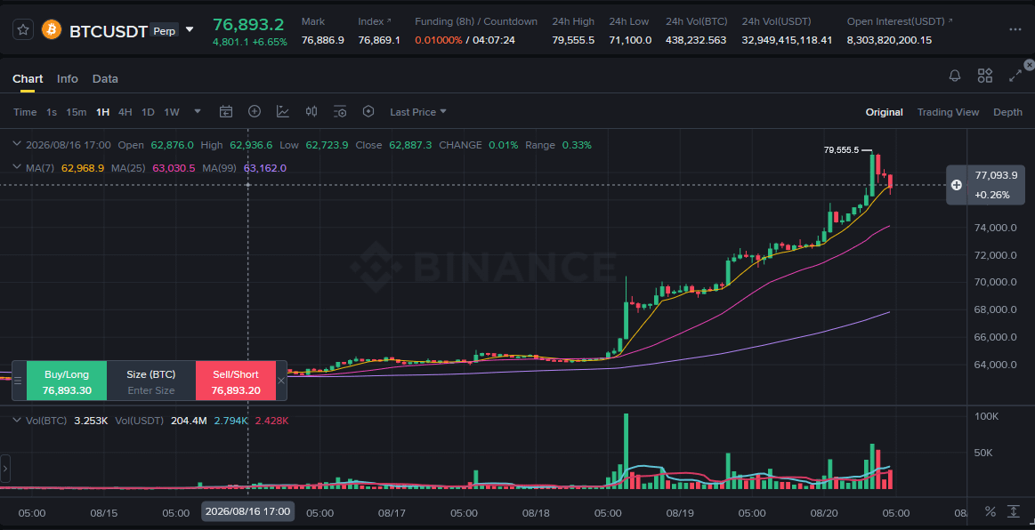The image size is (1035, 530).
Task: Open the multi-chart layout grid icon
Action: 985,76
